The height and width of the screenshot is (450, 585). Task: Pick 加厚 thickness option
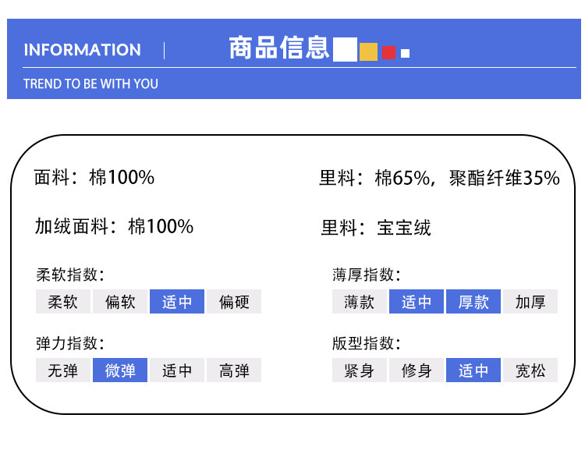pos(530,302)
